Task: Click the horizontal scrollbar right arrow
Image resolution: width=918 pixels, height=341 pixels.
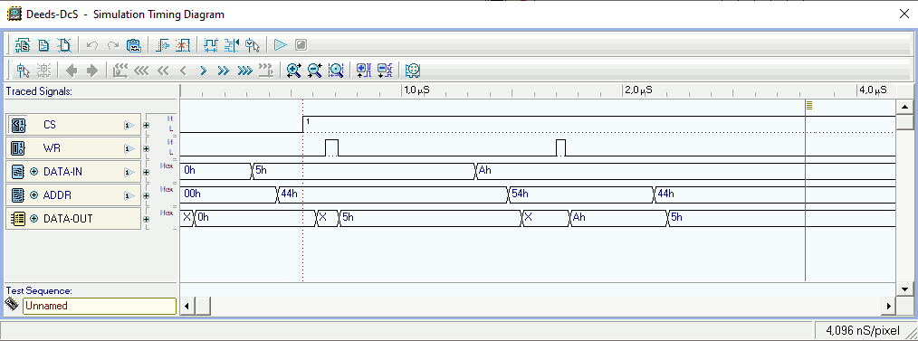Action: [x=889, y=306]
